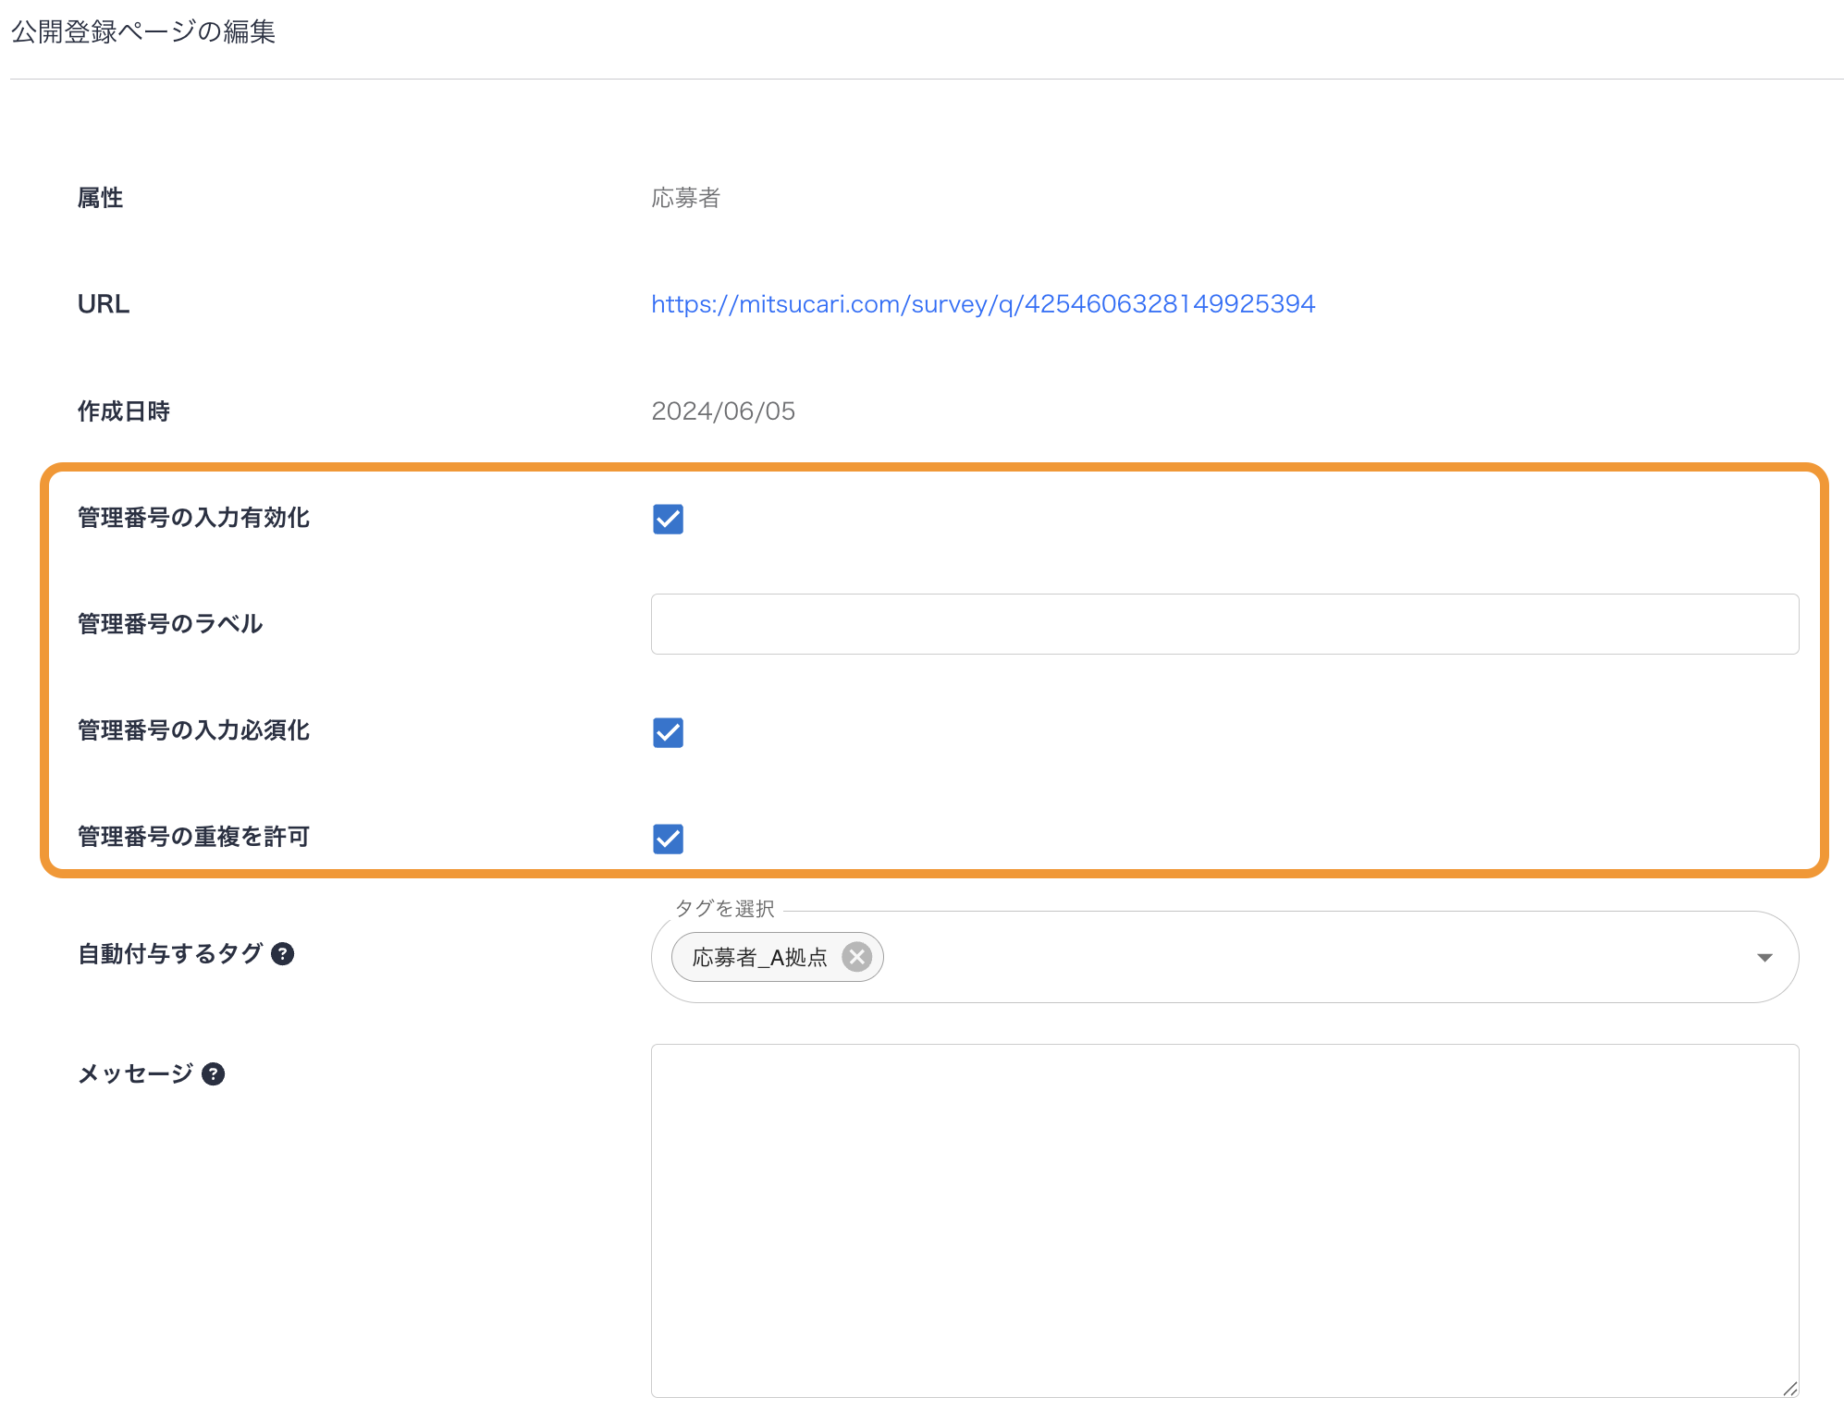The width and height of the screenshot is (1844, 1422).
Task: Click empty area of タグを選択 field
Action: pyautogui.click(x=1295, y=958)
